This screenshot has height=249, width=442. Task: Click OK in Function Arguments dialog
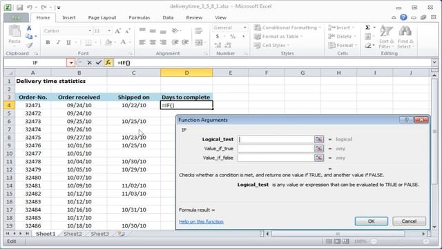click(372, 221)
